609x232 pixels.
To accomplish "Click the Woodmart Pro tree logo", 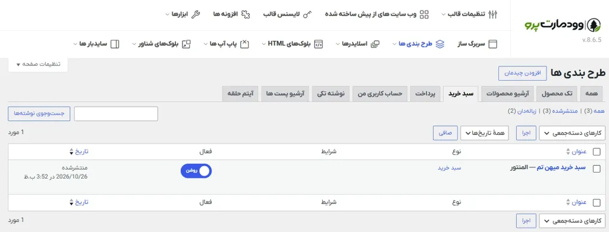I will tap(594, 25).
